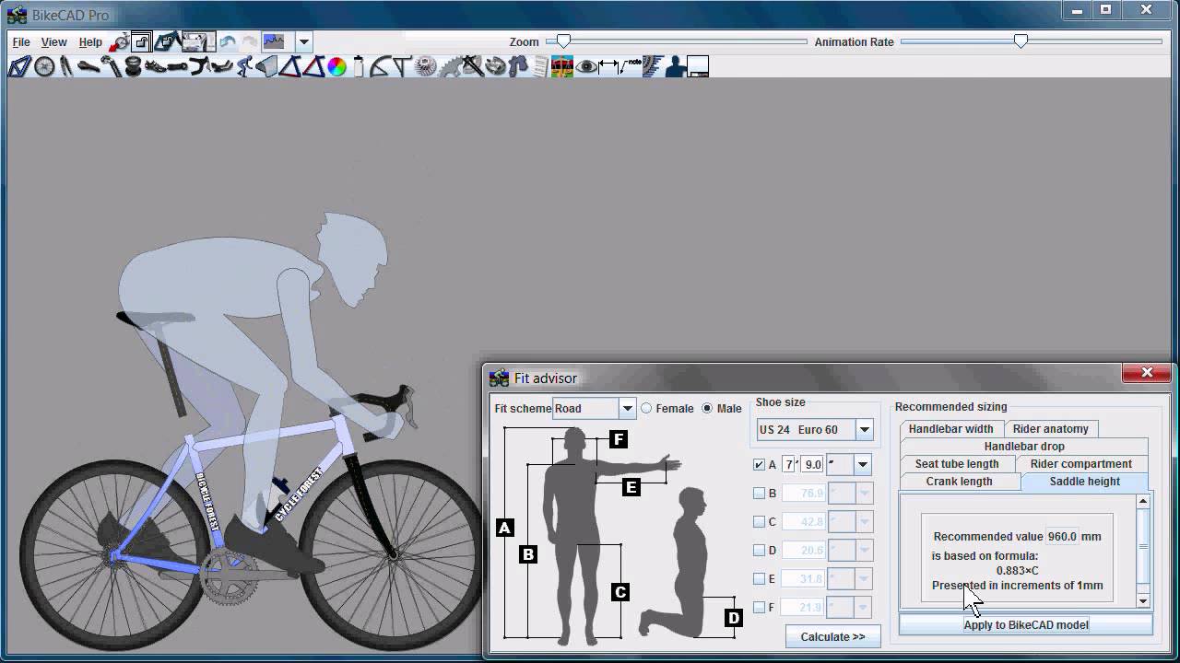Viewport: 1180px width, 663px height.
Task: Open units dropdown for measurement D
Action: (864, 550)
